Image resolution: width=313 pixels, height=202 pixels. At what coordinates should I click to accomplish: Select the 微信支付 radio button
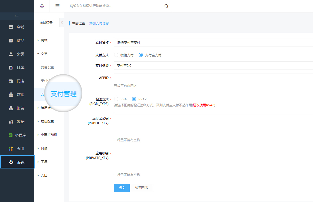116,55
